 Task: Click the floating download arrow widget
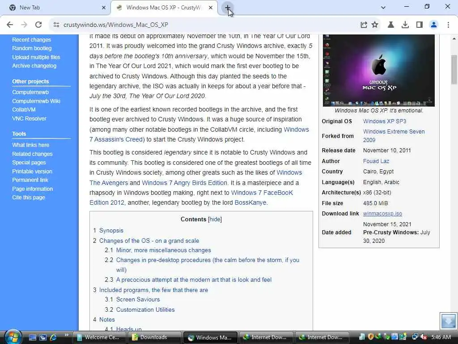[448, 321]
